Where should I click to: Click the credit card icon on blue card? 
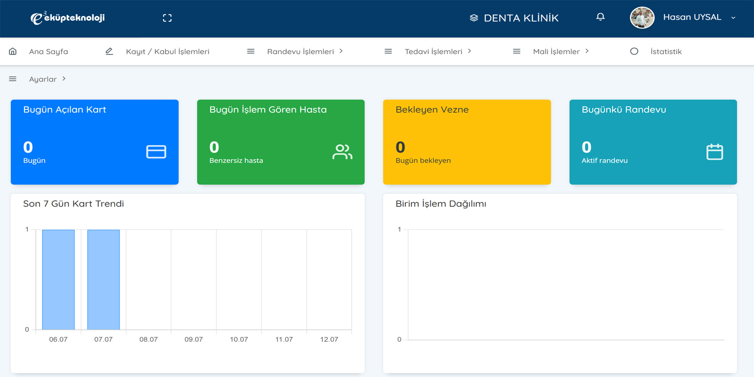156,152
